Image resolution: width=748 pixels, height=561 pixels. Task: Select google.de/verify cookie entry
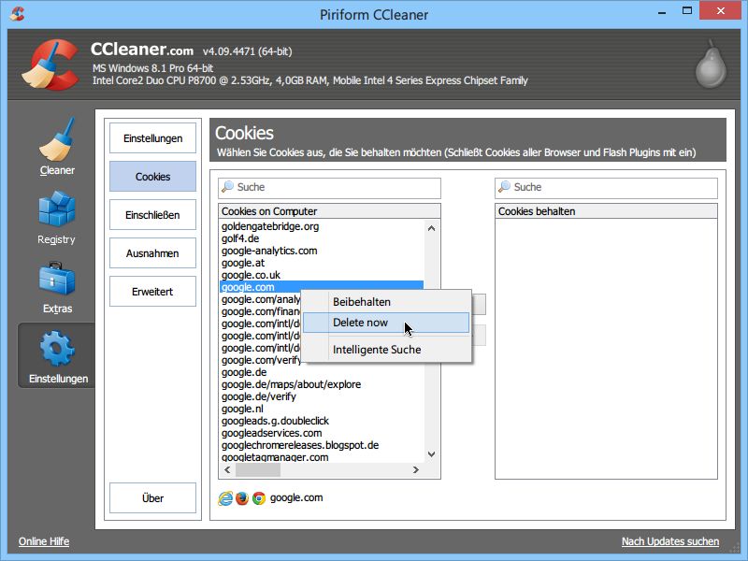pos(259,396)
